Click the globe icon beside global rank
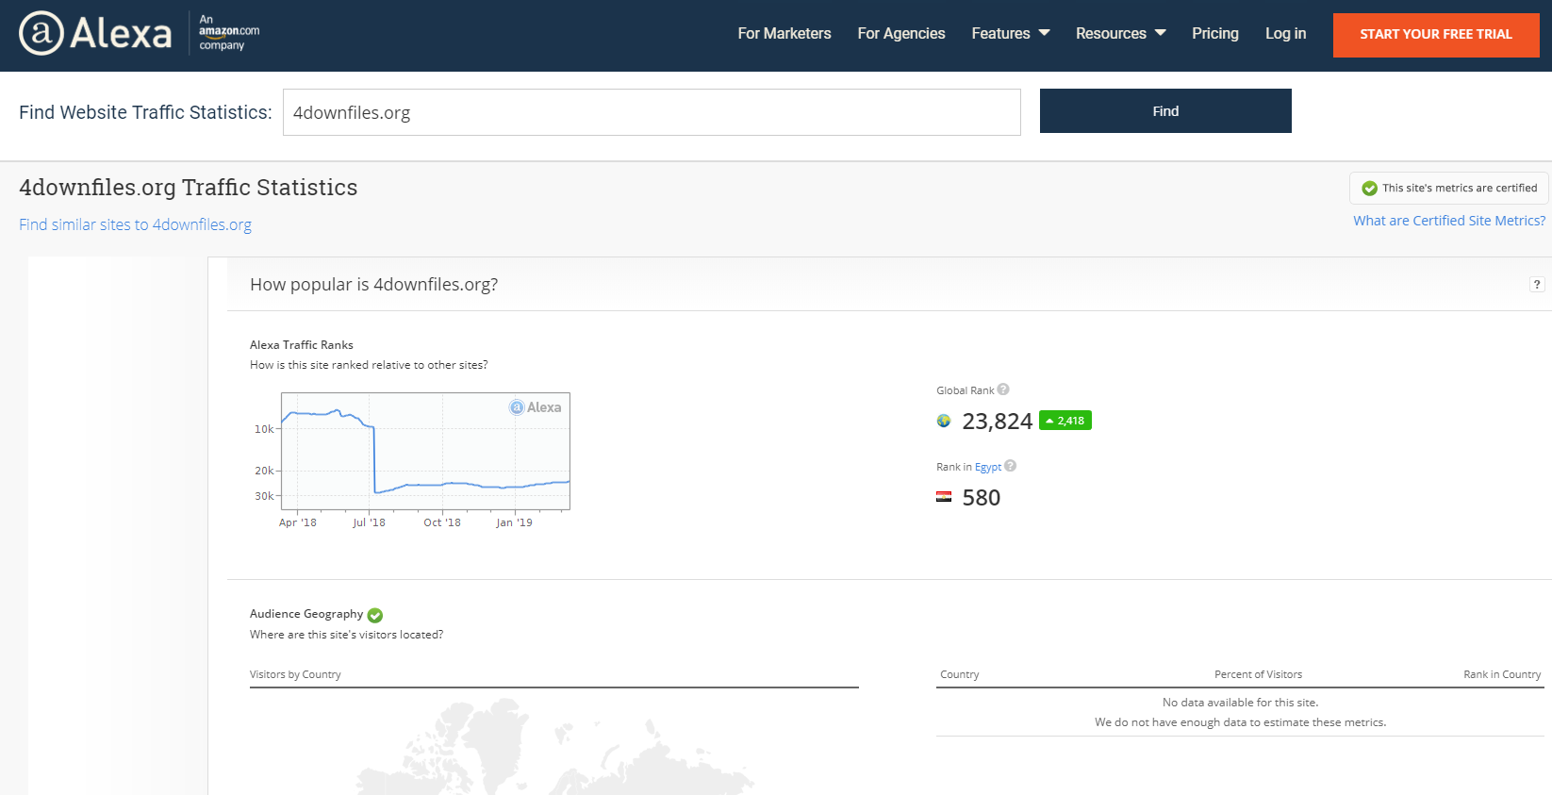 (x=944, y=422)
